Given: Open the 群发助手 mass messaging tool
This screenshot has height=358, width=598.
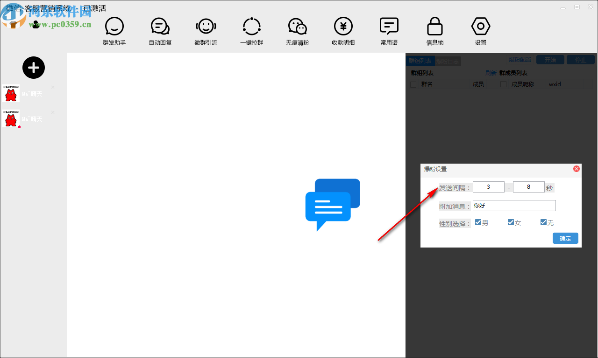Looking at the screenshot, I should pos(114,27).
